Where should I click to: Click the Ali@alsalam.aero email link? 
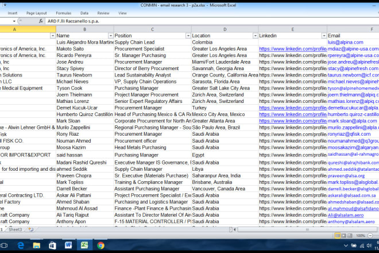pos(345,215)
